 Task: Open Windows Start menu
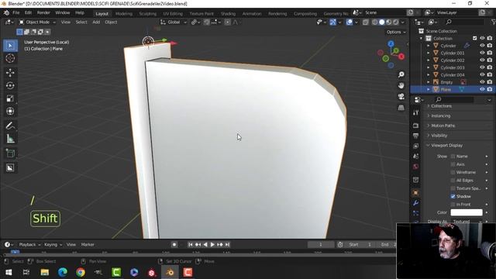(x=9, y=272)
